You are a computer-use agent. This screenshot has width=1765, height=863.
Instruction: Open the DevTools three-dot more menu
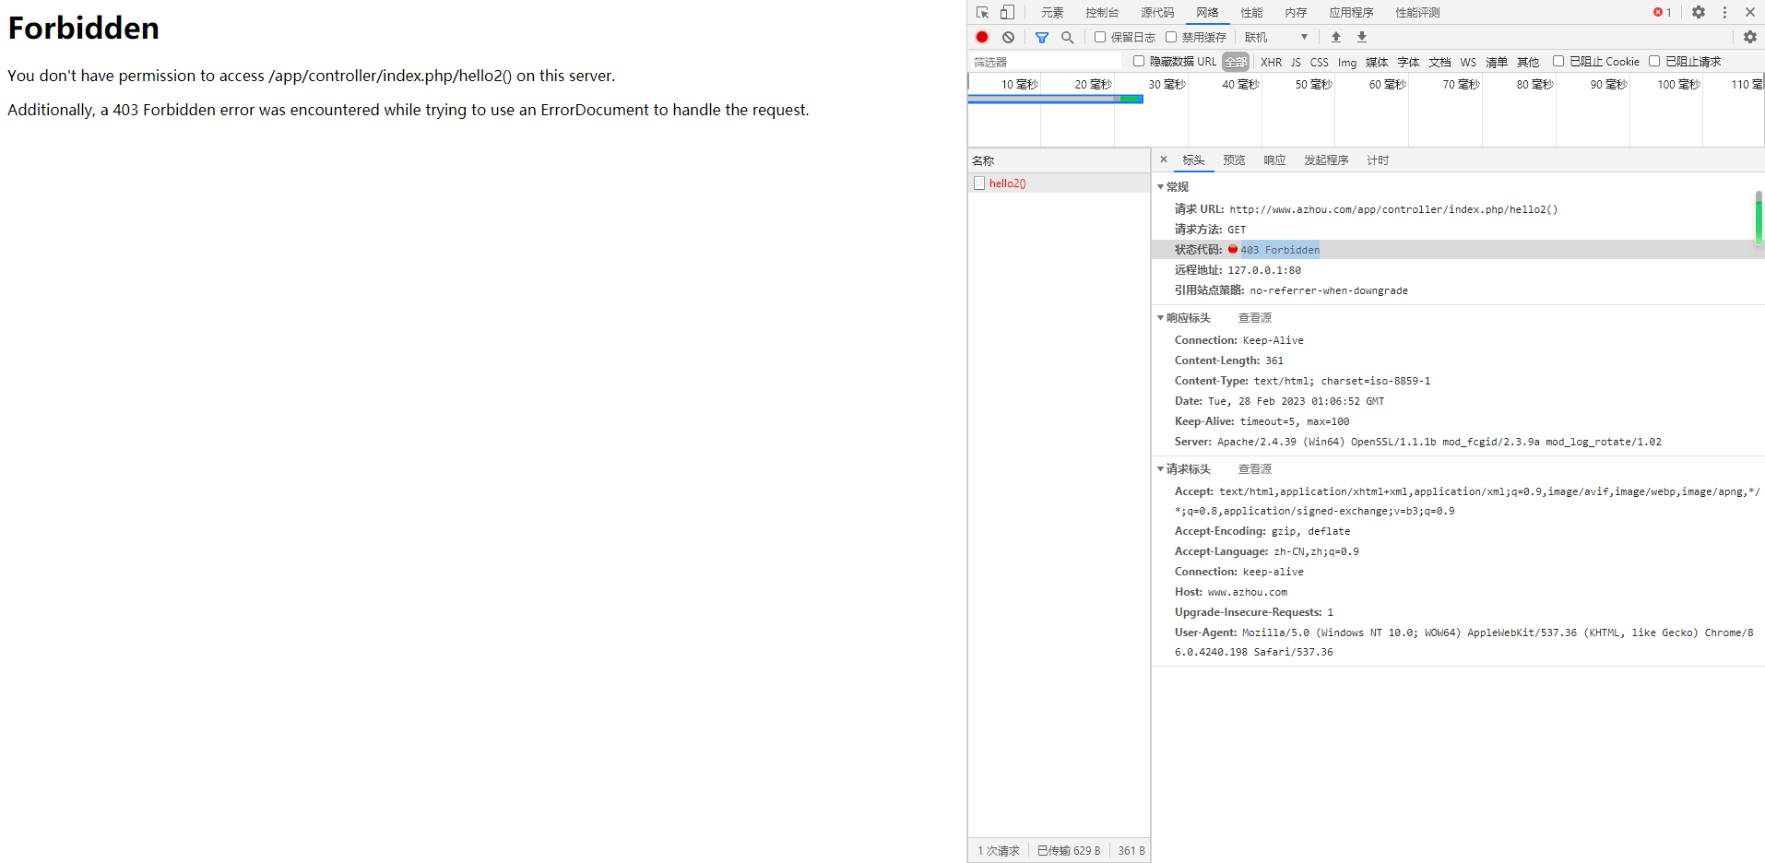pyautogui.click(x=1724, y=12)
